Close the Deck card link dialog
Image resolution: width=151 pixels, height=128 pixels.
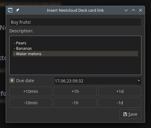pyautogui.click(x=141, y=10)
